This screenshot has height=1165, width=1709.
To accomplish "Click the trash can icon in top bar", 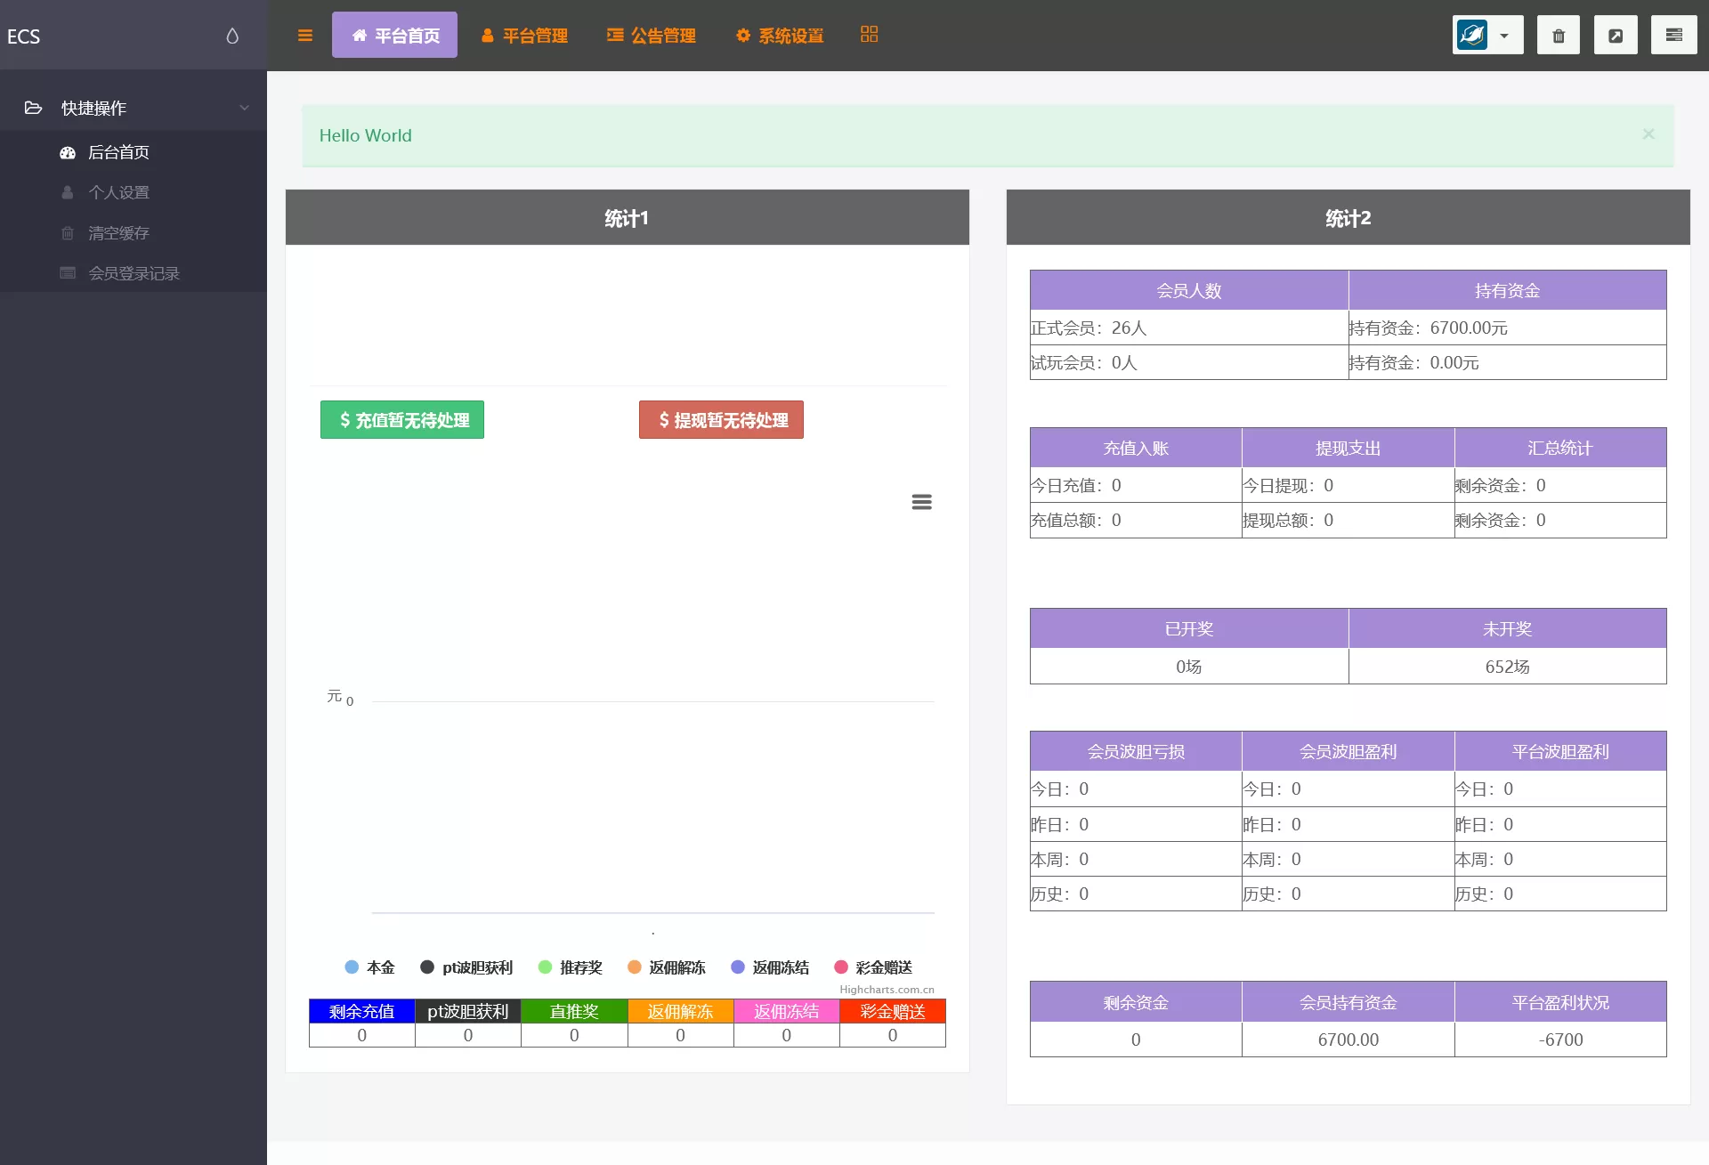I will [1558, 36].
